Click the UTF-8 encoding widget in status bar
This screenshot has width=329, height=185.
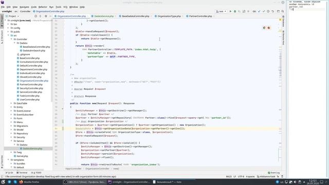[x=241, y=177]
